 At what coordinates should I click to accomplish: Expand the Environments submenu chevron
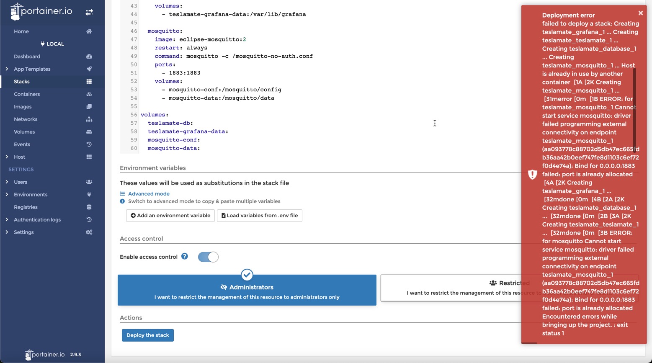(7, 195)
